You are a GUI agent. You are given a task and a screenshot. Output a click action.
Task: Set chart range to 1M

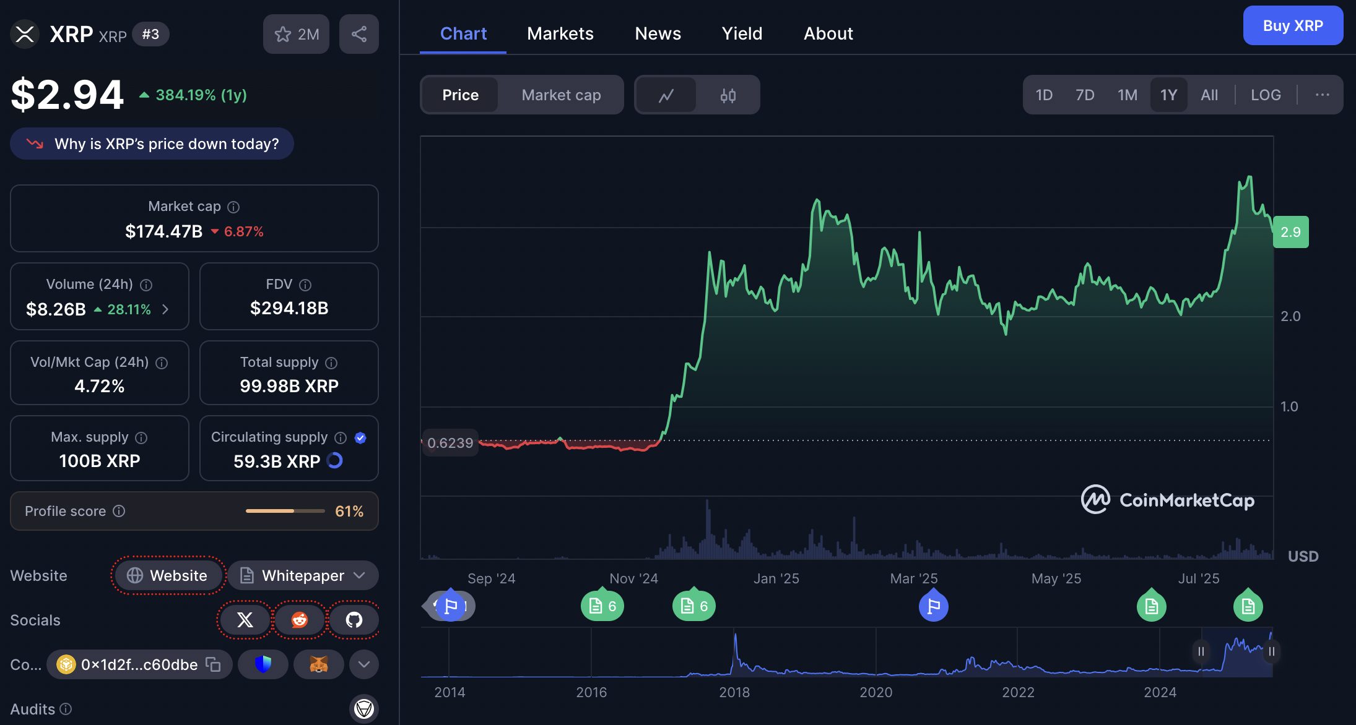1128,95
